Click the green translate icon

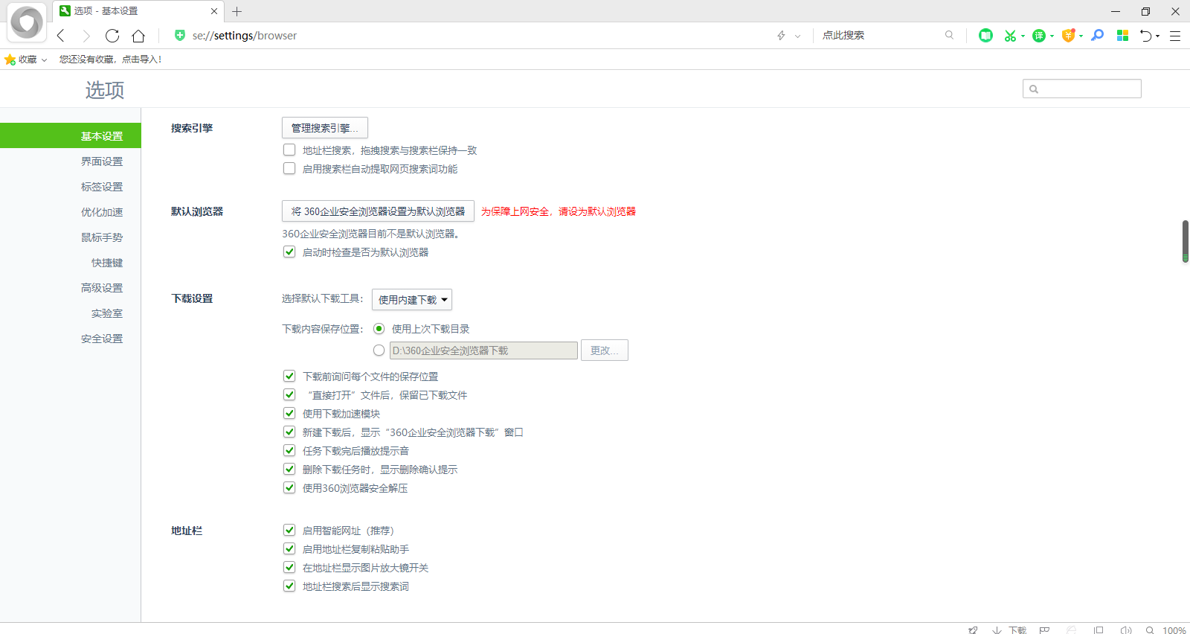click(1039, 35)
